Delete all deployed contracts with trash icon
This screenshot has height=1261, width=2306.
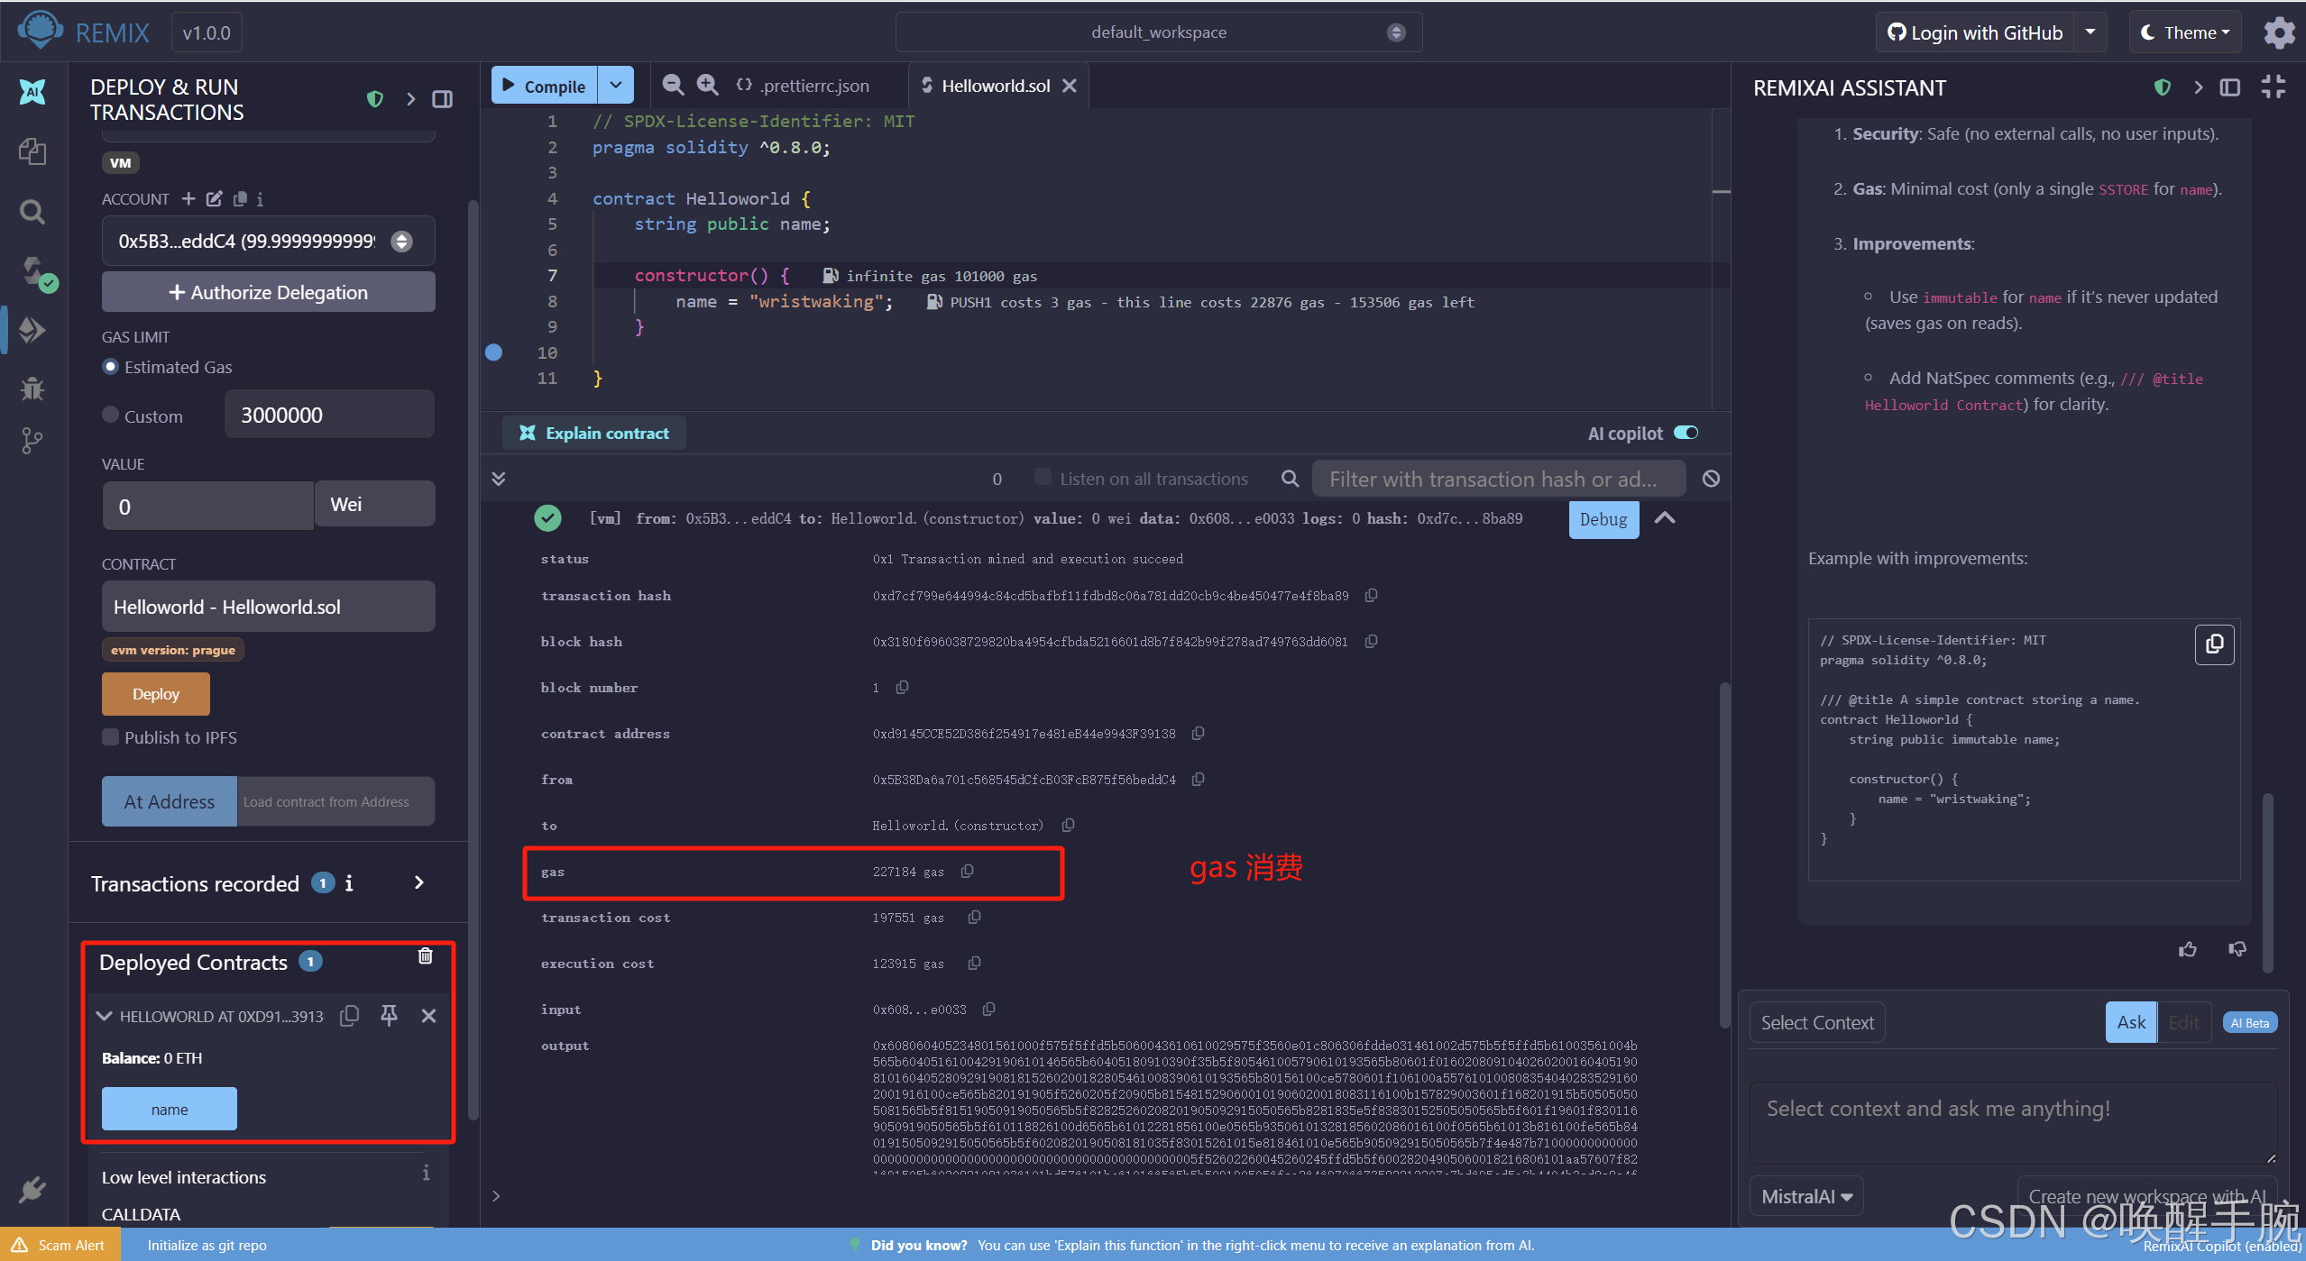click(x=425, y=956)
